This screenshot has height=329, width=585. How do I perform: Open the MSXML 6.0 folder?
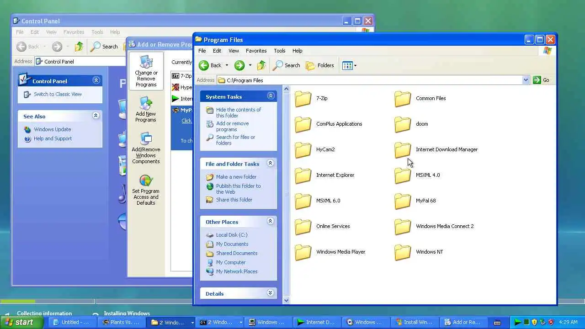[317, 201]
